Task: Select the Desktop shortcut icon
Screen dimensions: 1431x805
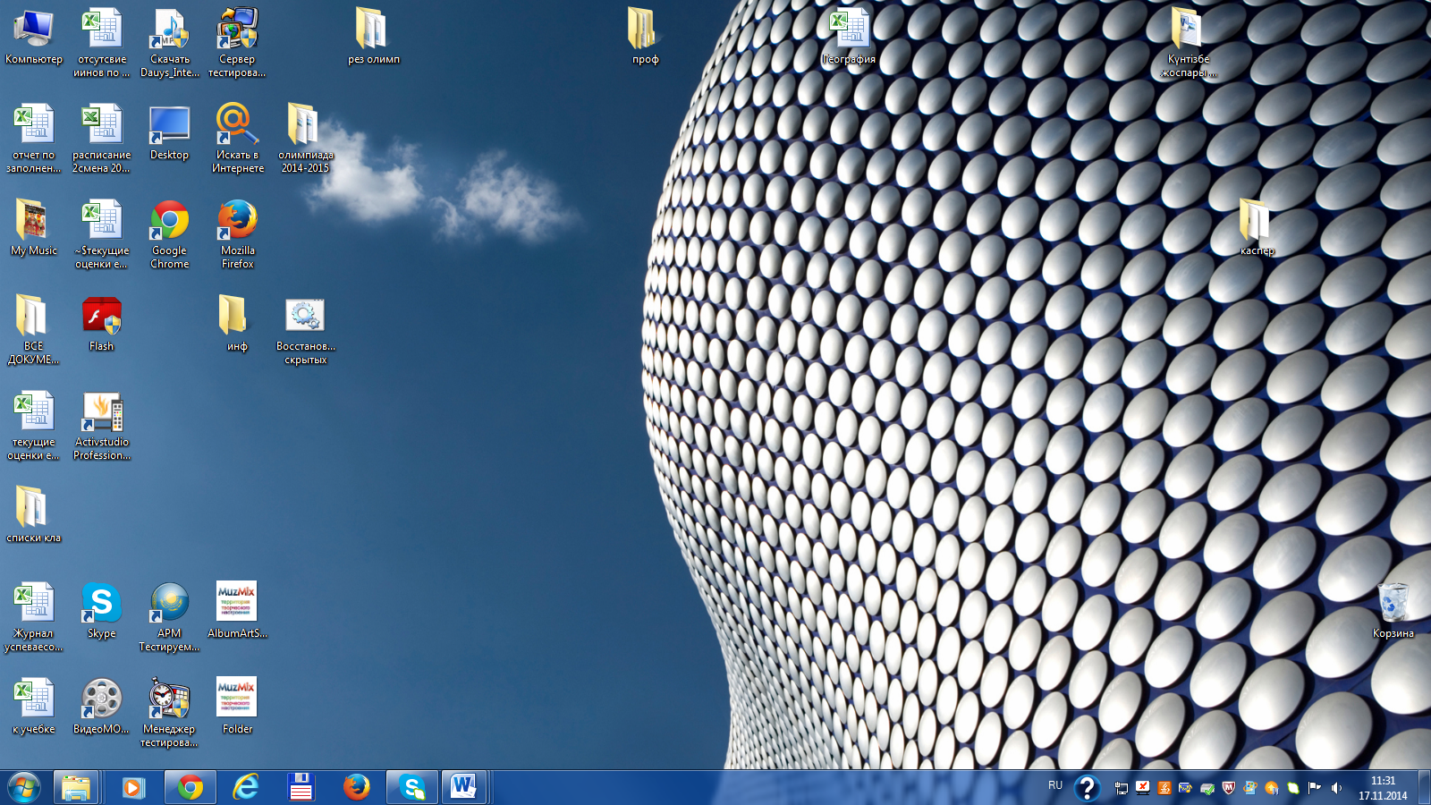Action: [x=170, y=132]
